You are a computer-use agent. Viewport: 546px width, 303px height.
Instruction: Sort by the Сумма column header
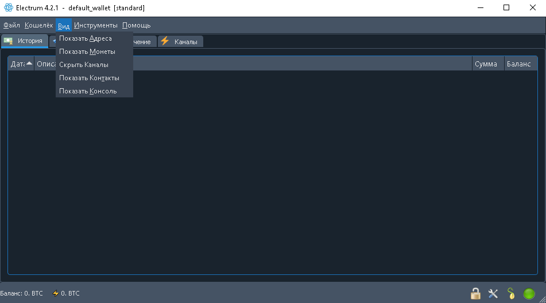[486, 64]
